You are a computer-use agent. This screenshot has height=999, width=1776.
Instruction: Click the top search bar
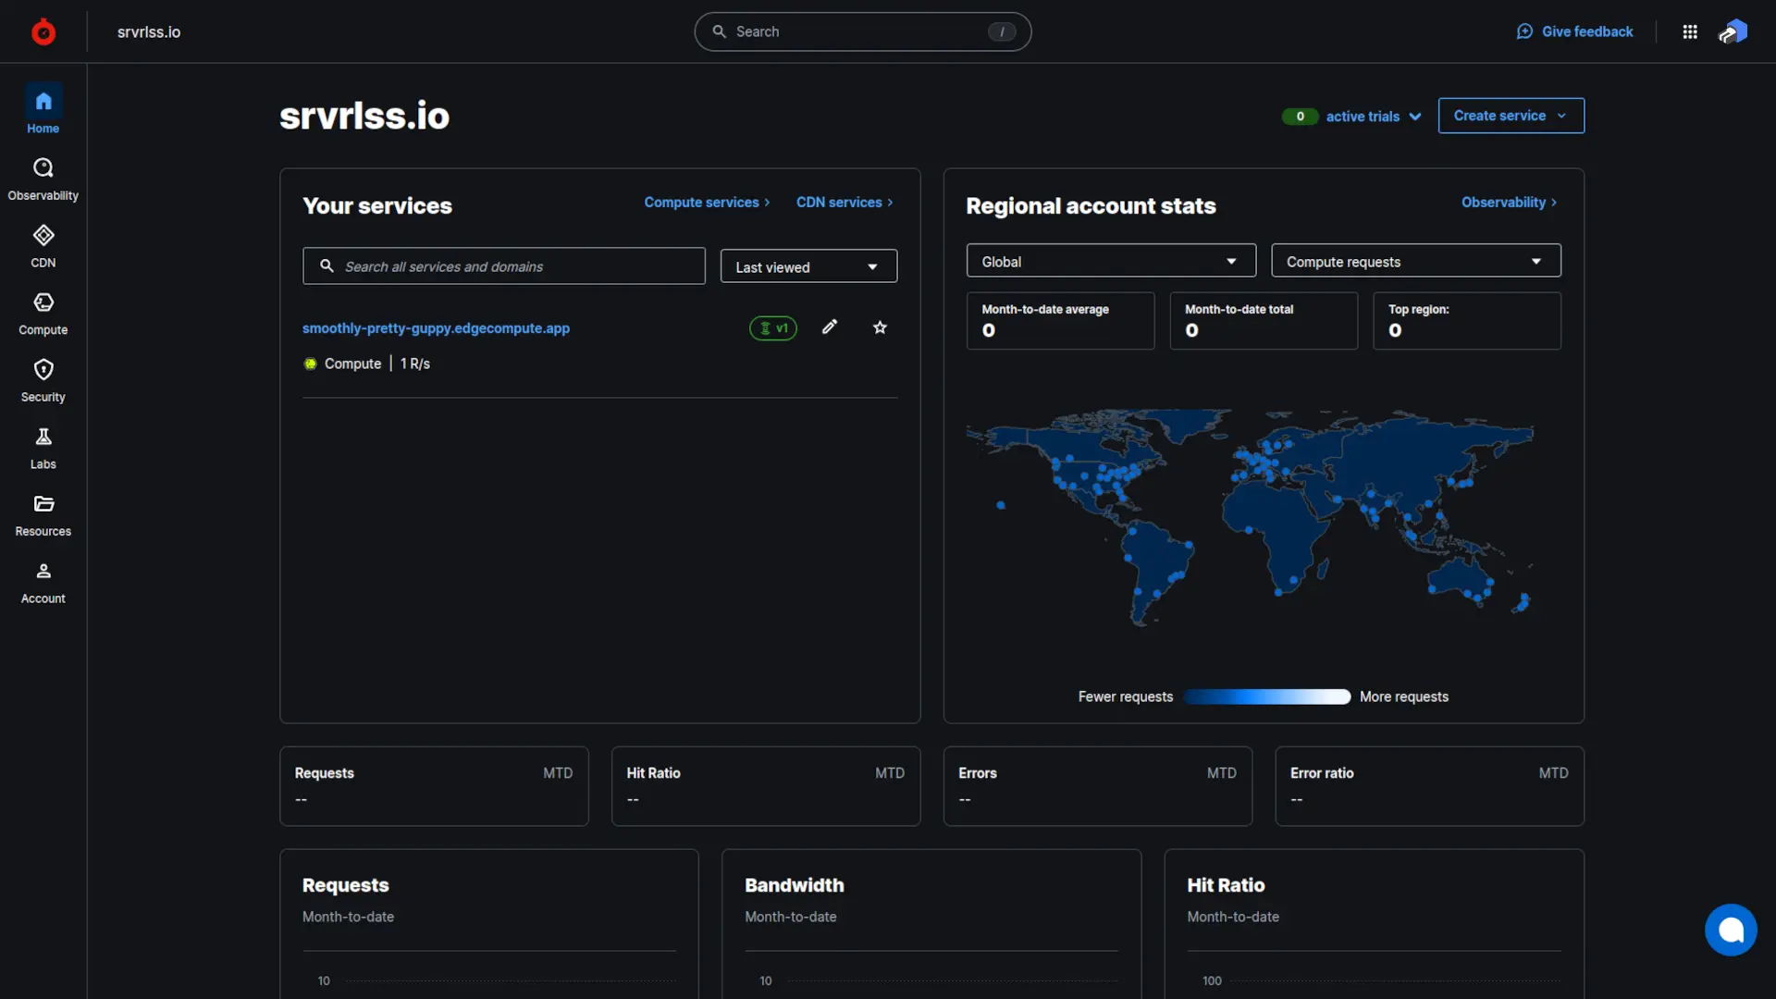(862, 31)
